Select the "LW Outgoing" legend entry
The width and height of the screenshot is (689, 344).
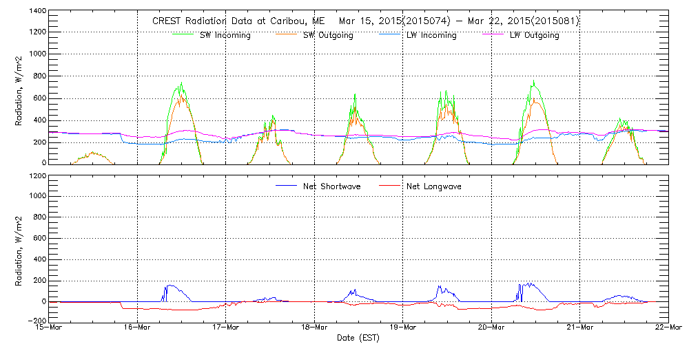(x=534, y=36)
